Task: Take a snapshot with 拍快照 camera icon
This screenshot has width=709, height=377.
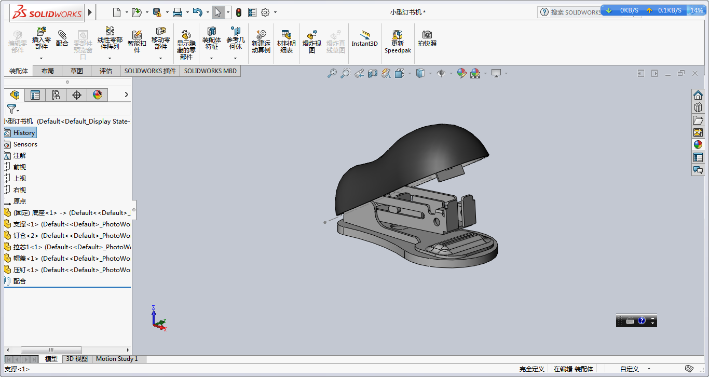Action: coord(427,39)
